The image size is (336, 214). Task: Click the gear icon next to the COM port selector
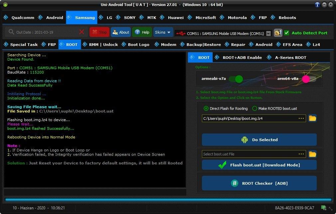click(278, 33)
